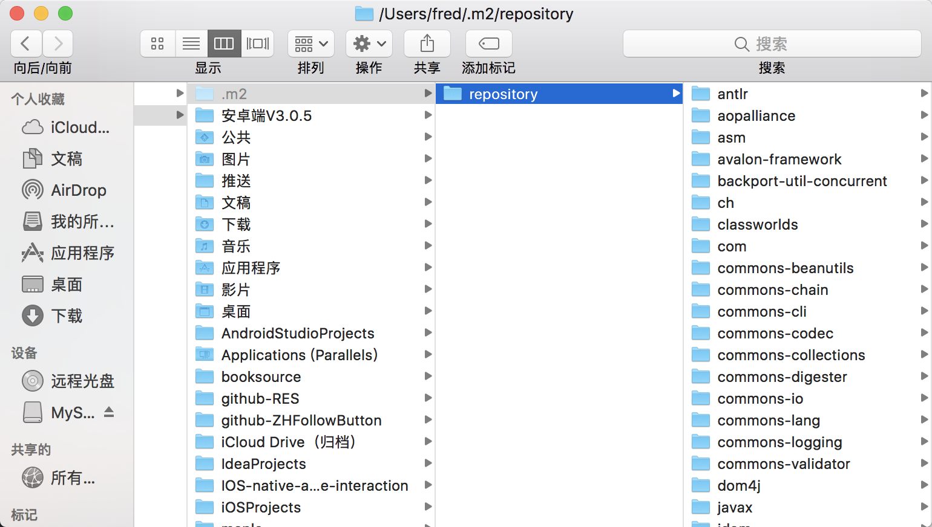Open 所有... under shared in the sidebar
This screenshot has width=932, height=527.
click(67, 478)
